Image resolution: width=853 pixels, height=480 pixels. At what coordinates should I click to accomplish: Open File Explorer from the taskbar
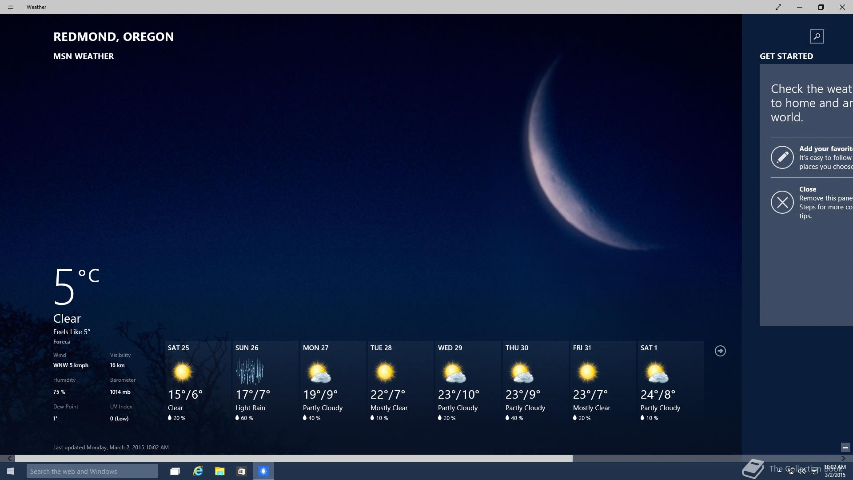(x=219, y=471)
